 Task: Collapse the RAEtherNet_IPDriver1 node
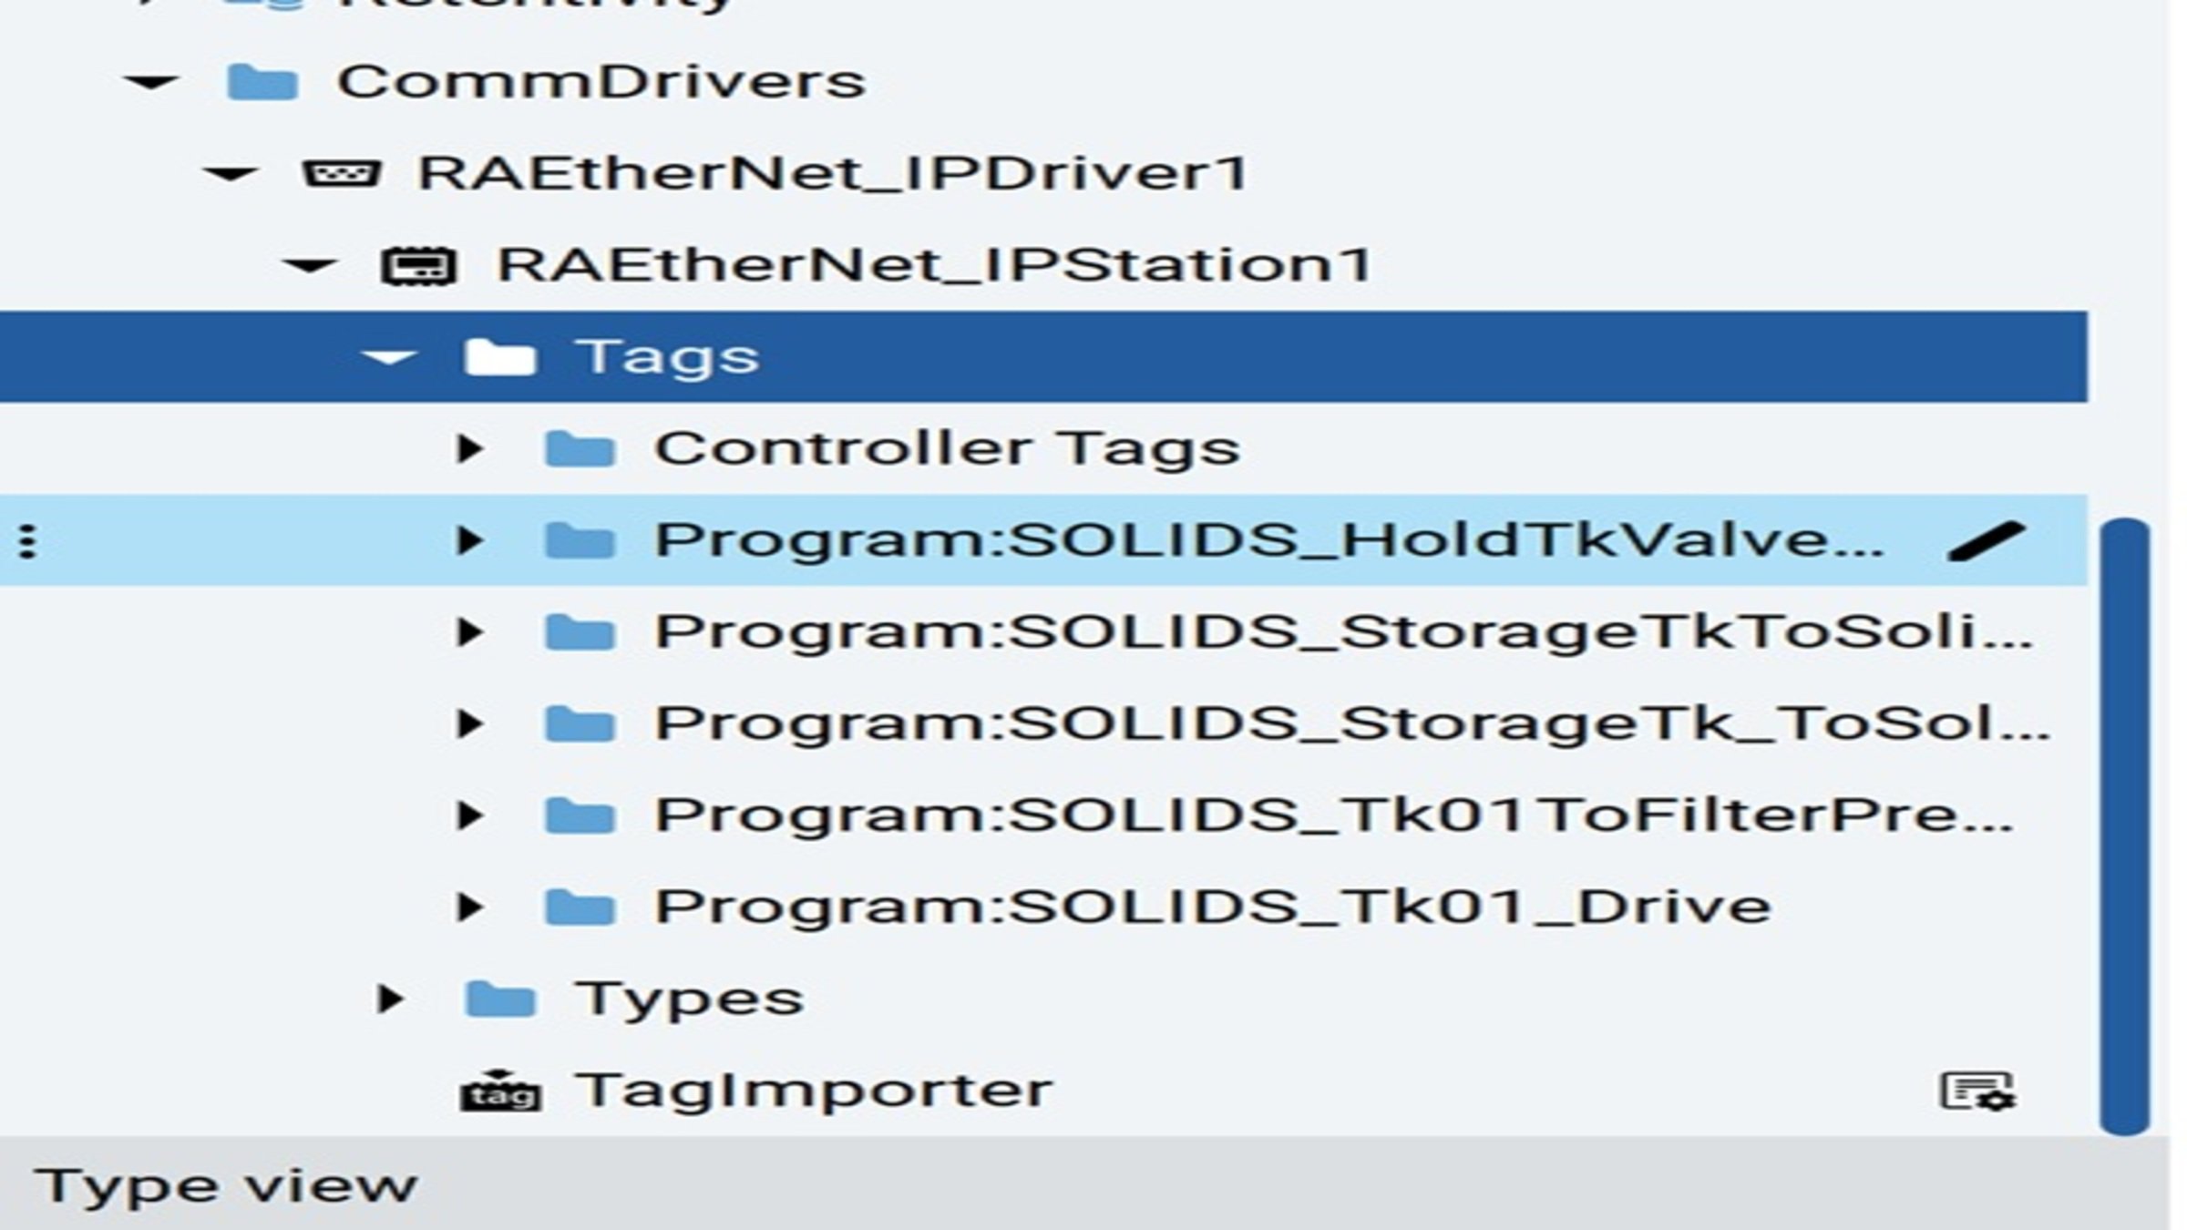pyautogui.click(x=230, y=173)
